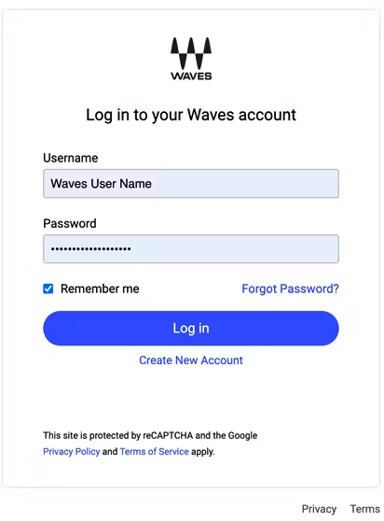Untick the Remember me checkbox
The height and width of the screenshot is (521, 384).
[48, 289]
